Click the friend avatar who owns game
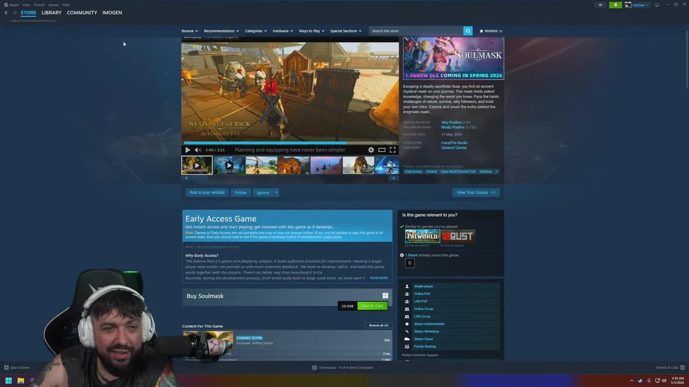Viewport: 689px width, 387px height. point(410,263)
